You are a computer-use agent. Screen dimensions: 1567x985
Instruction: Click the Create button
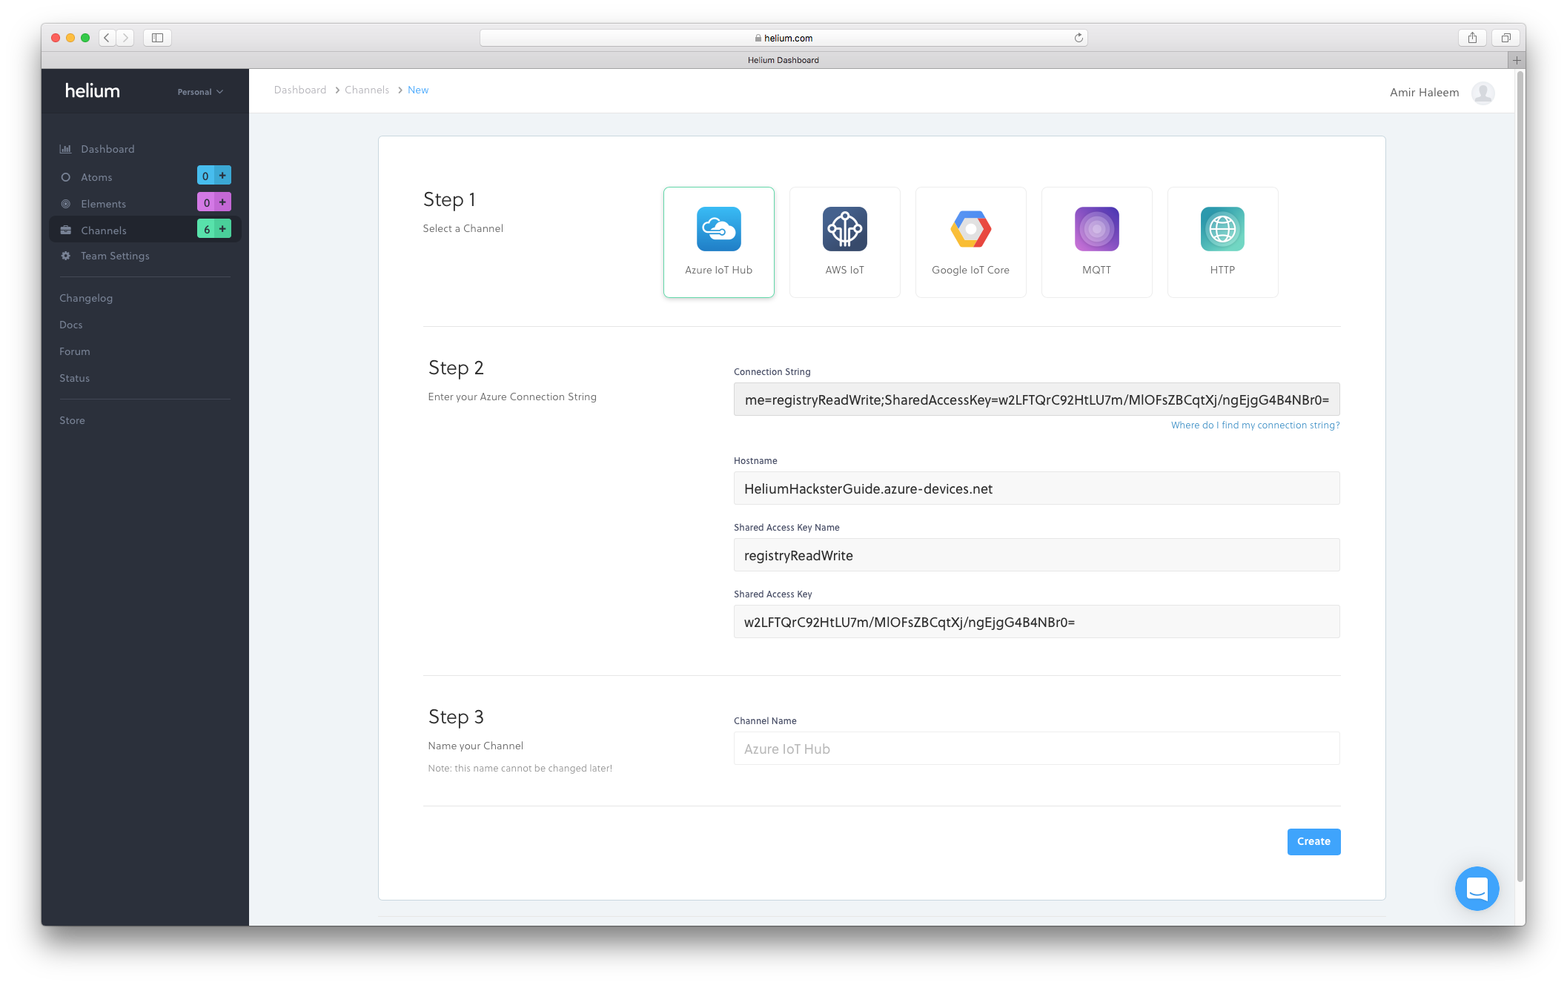tap(1313, 841)
